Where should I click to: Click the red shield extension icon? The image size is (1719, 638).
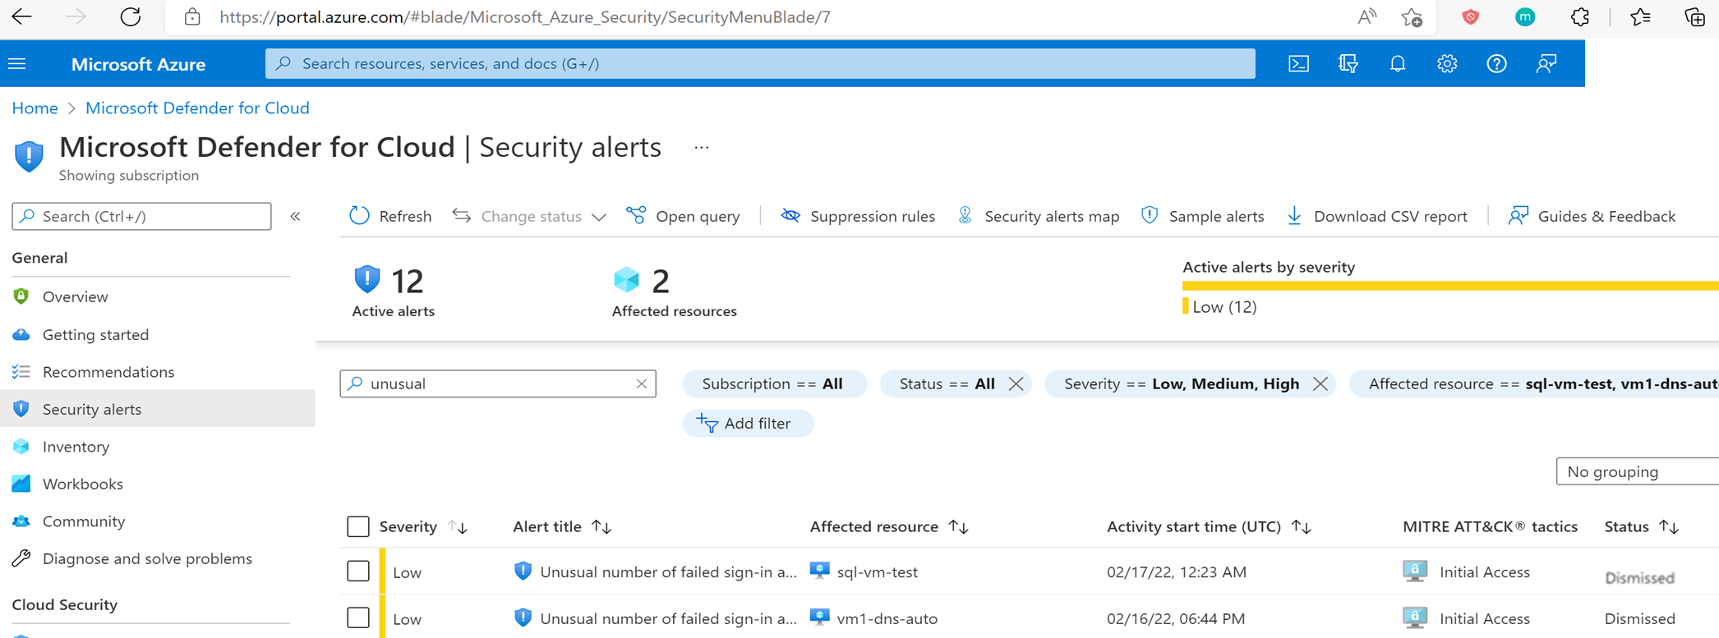[1470, 17]
